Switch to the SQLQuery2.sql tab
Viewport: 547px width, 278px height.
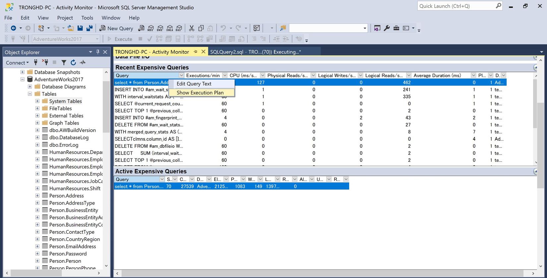click(x=255, y=52)
